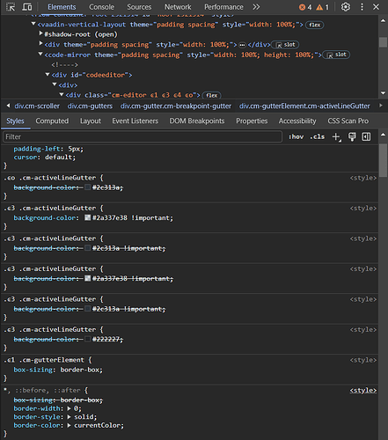This screenshot has width=388, height=440.
Task: Expand border-style shorthand arrow
Action: [x=69, y=417]
